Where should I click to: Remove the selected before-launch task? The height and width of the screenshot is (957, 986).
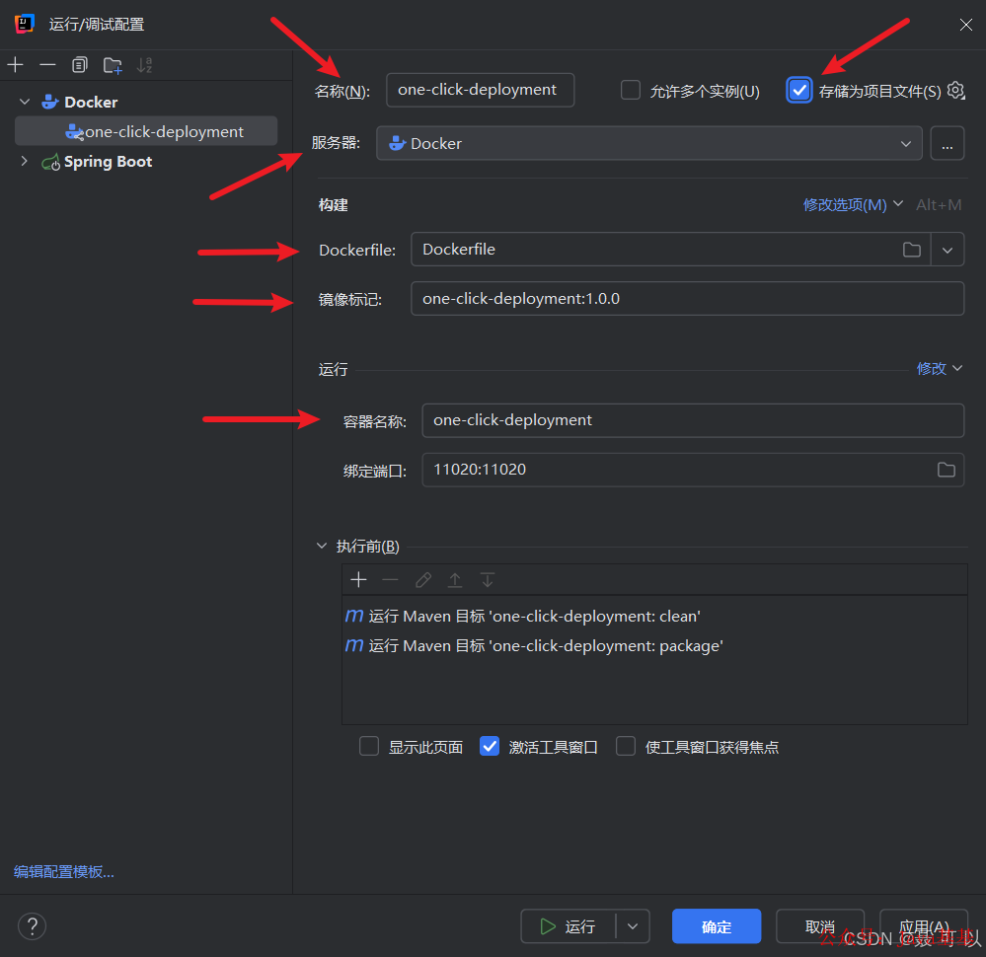(391, 579)
